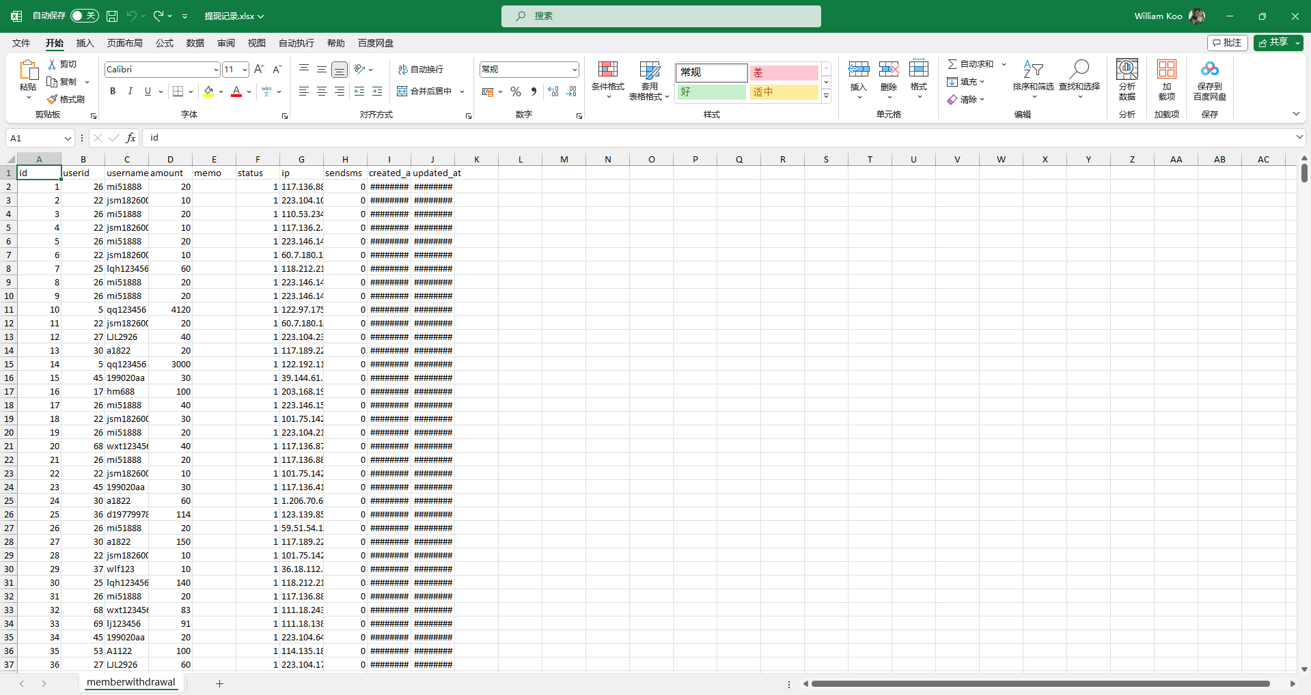This screenshot has height=695, width=1311.
Task: Open the Data ribbon tab
Action: coord(195,43)
